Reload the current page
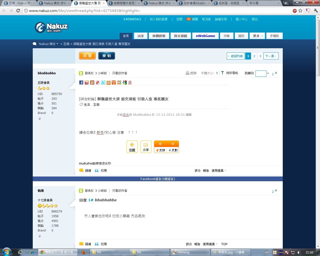Viewport: 320px width, 256px height. coord(18,11)
